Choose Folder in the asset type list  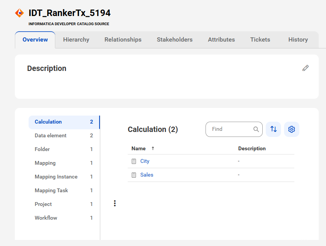[64, 149]
